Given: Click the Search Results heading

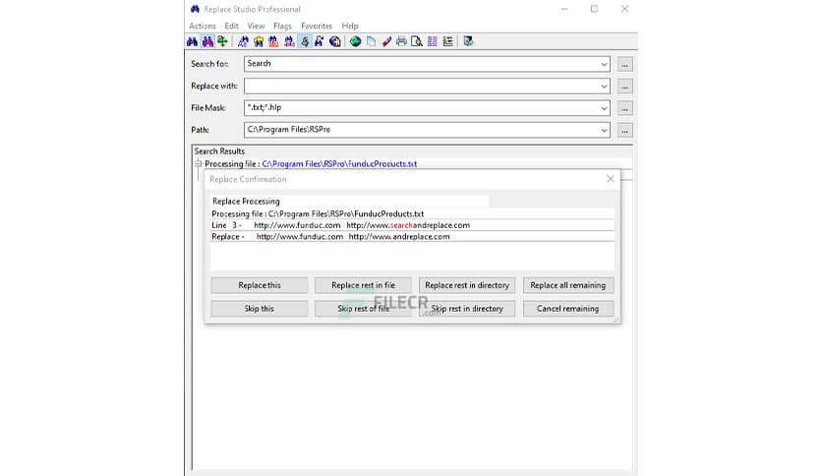Looking at the screenshot, I should pos(219,151).
